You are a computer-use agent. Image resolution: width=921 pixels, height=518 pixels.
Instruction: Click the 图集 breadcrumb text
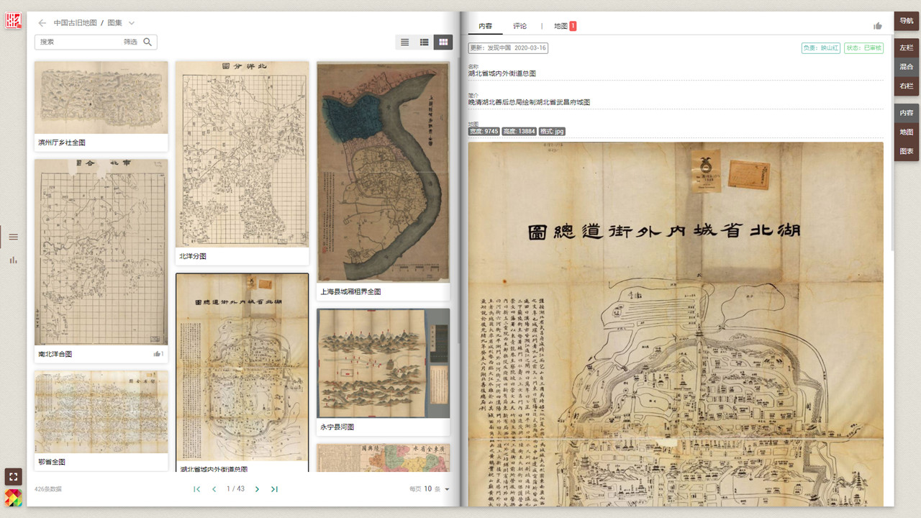114,23
